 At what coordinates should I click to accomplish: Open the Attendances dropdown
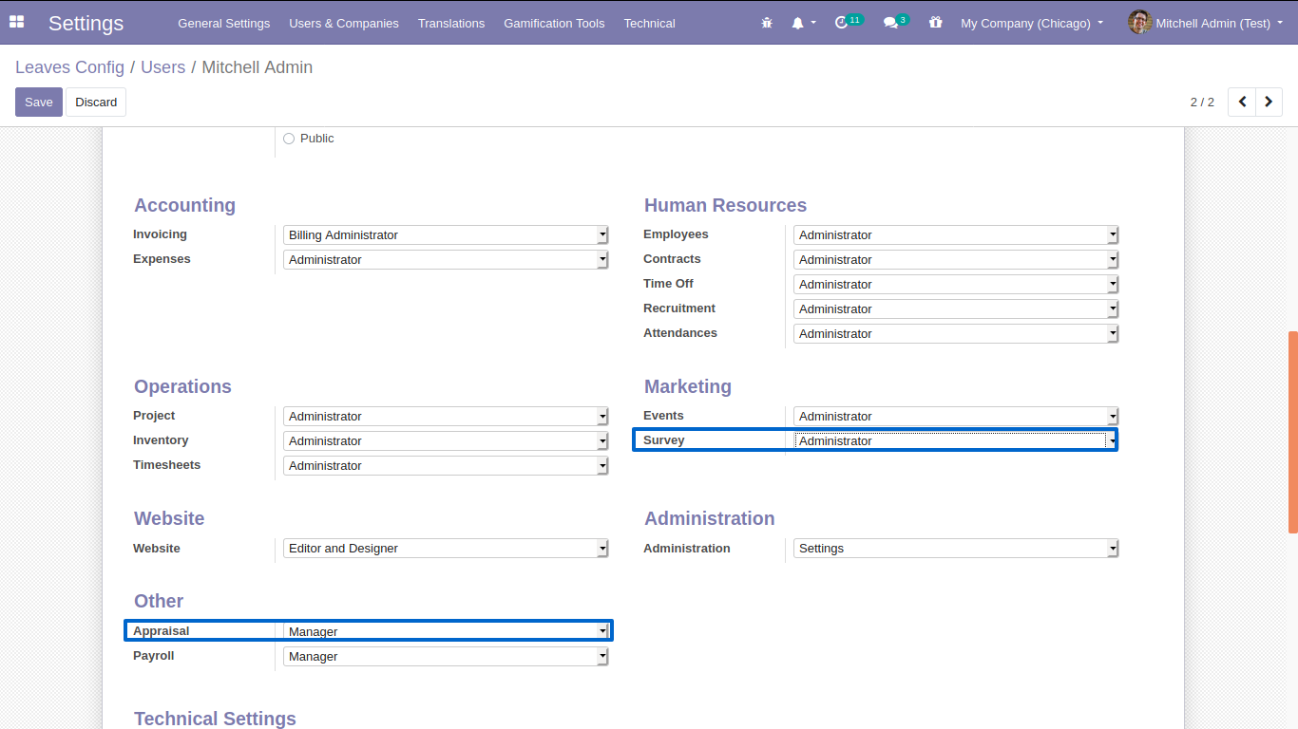(956, 333)
